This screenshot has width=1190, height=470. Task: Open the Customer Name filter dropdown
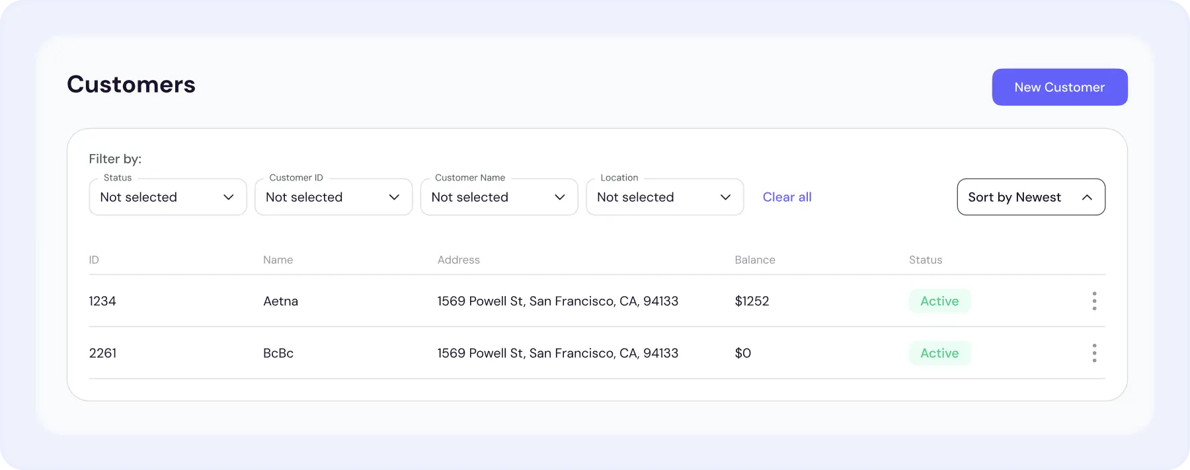499,197
